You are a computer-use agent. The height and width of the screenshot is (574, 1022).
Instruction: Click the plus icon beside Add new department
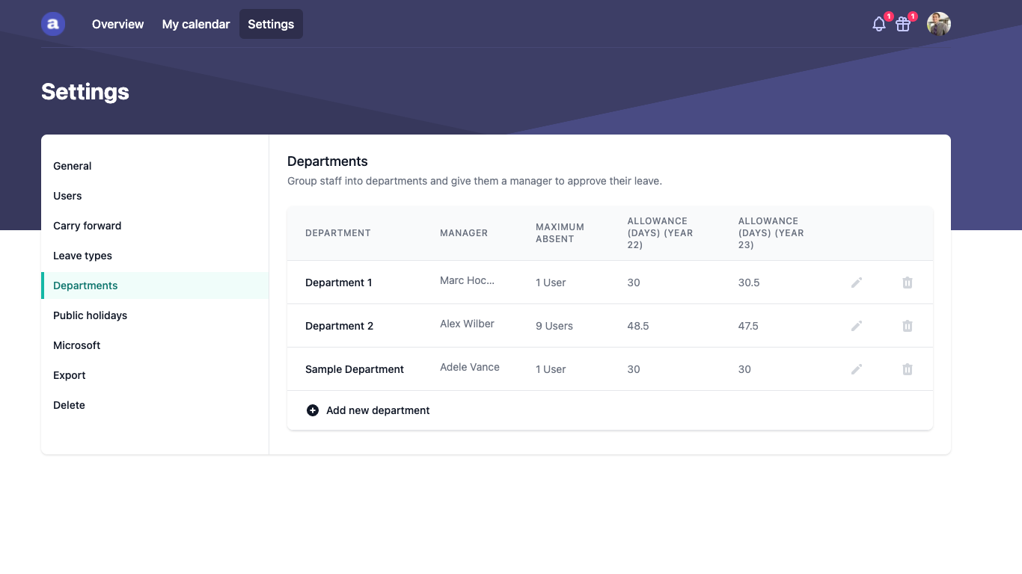(x=312, y=410)
